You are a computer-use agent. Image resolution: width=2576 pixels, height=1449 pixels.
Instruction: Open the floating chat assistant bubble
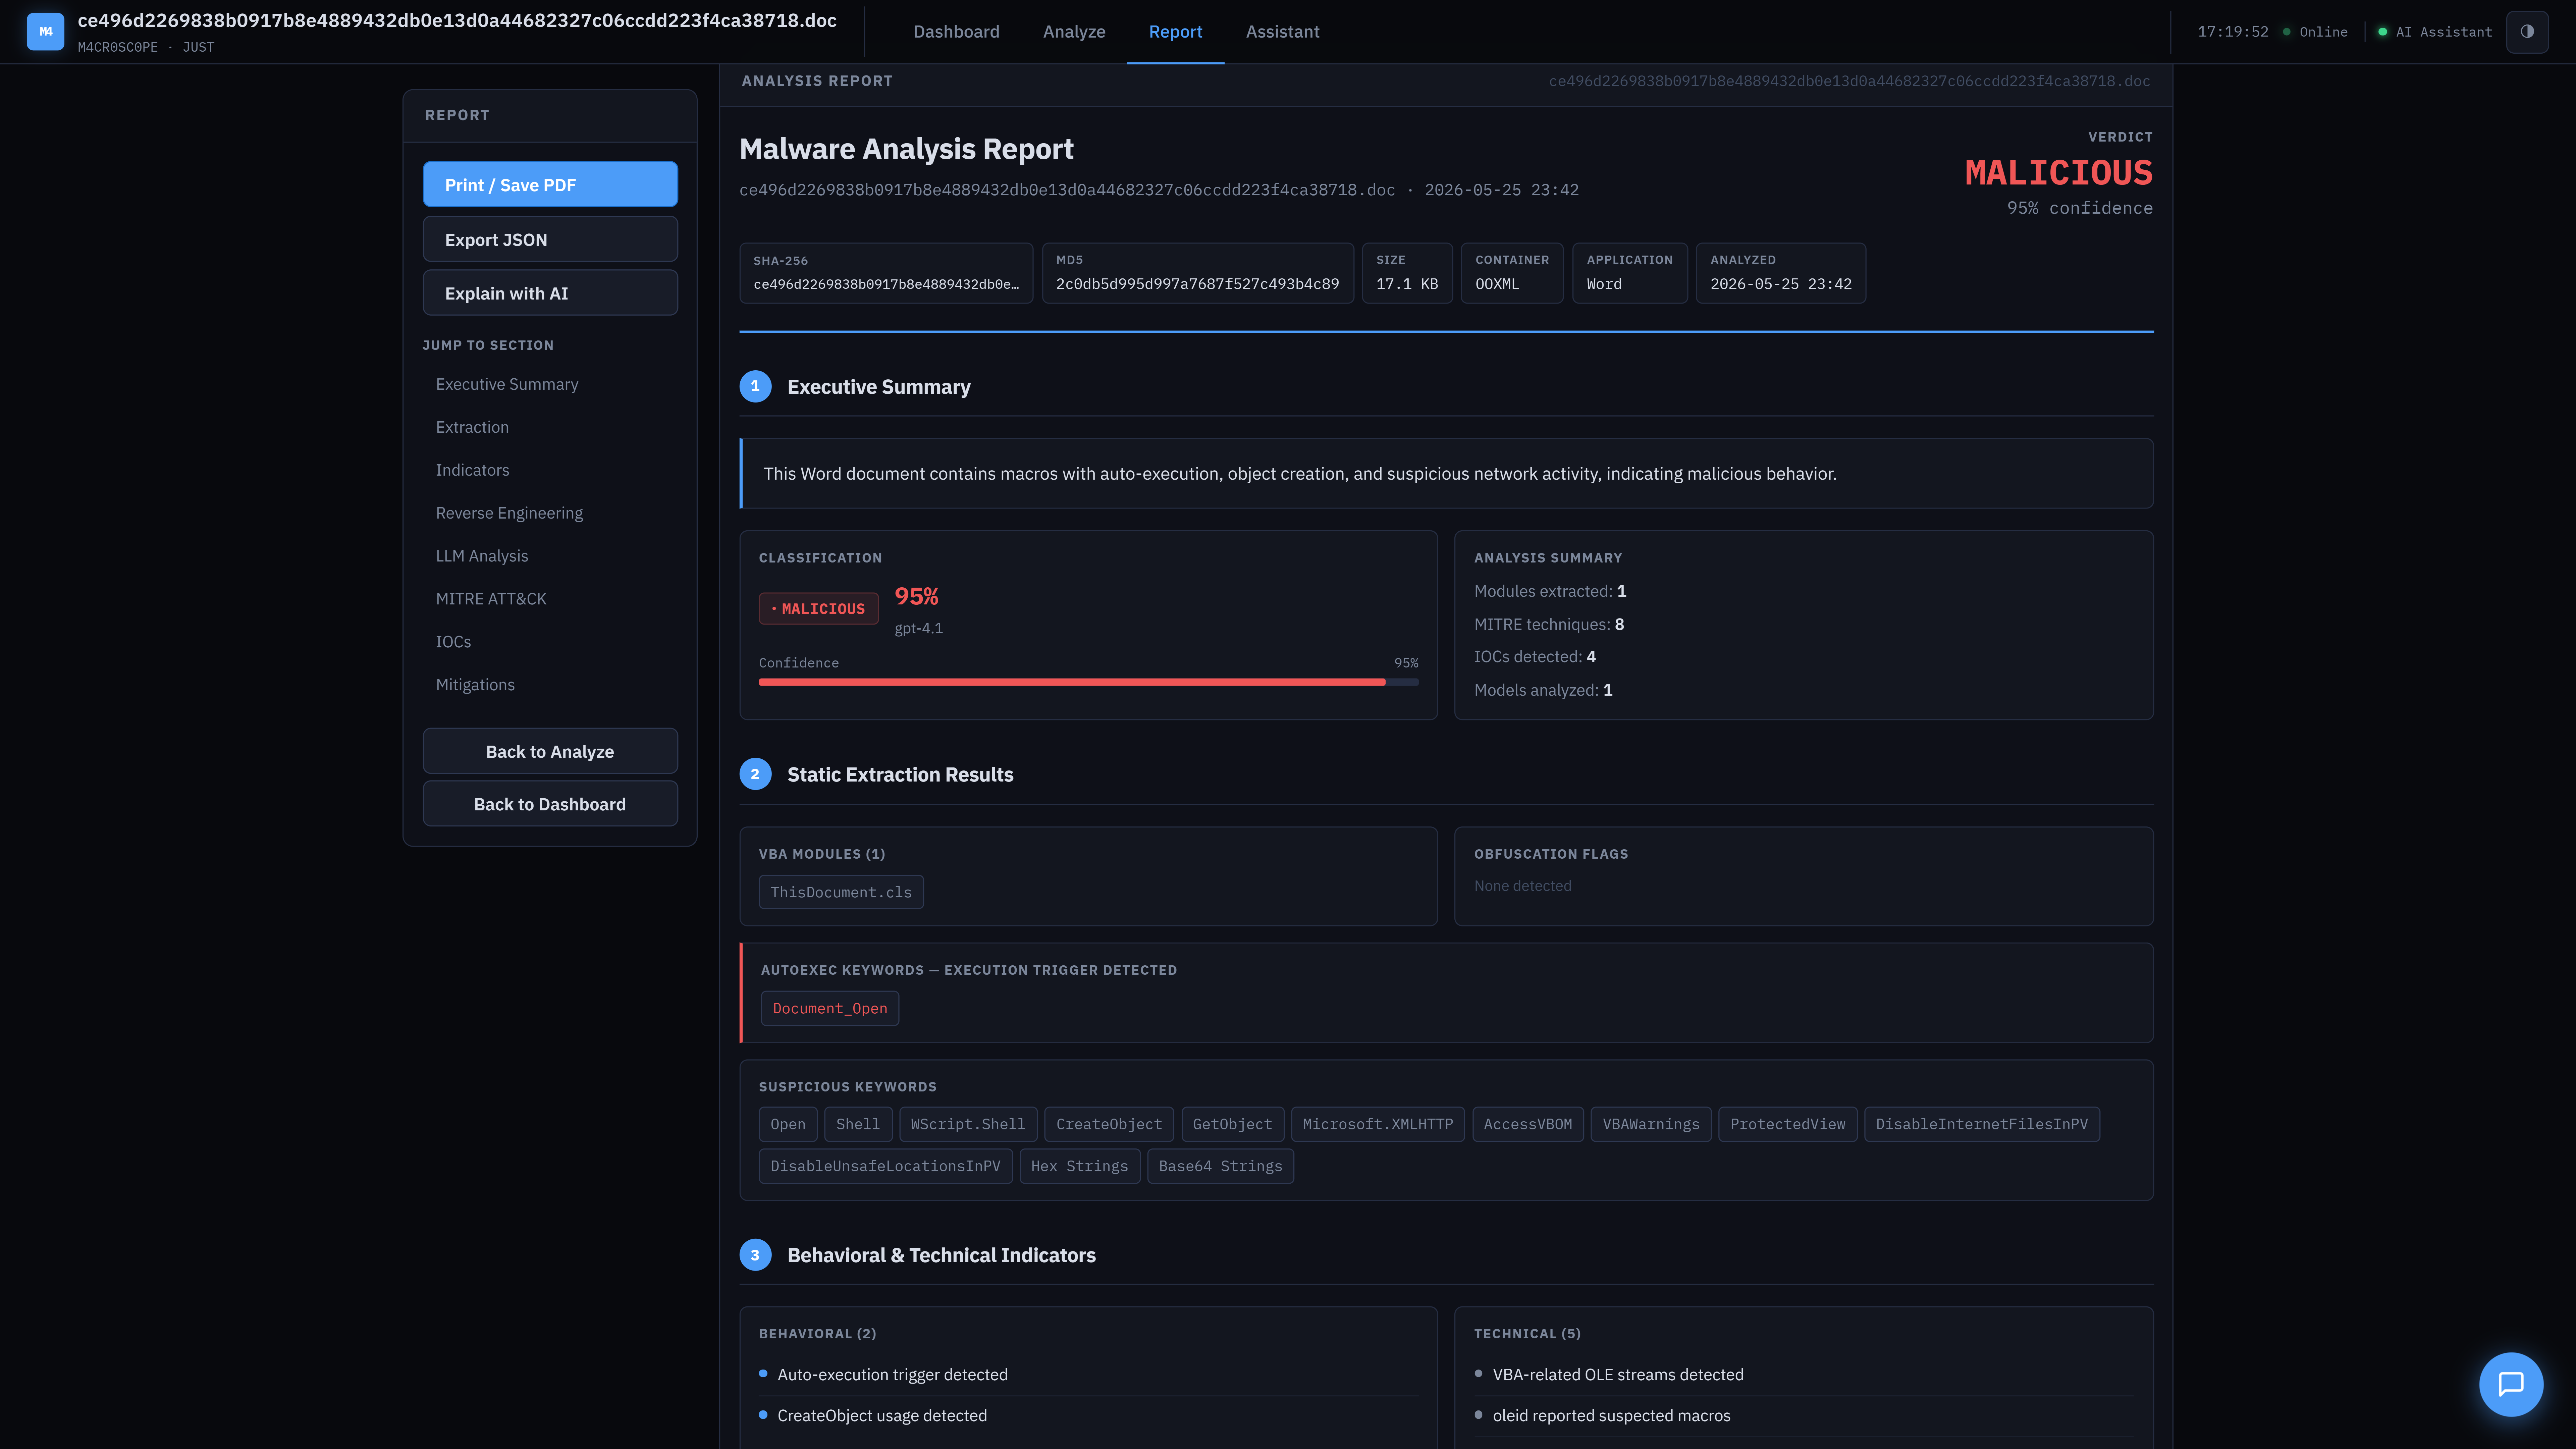(x=2511, y=1384)
